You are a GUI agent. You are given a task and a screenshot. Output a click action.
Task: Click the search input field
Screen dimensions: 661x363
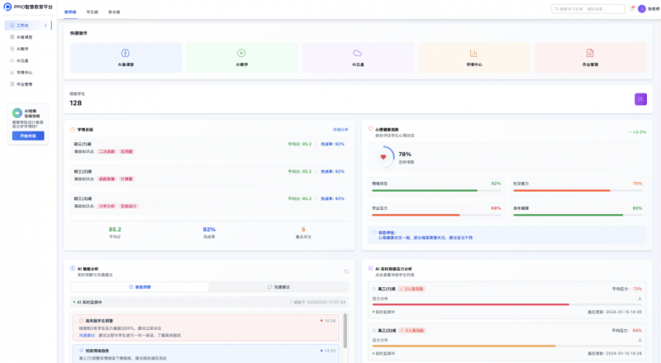pyautogui.click(x=587, y=9)
